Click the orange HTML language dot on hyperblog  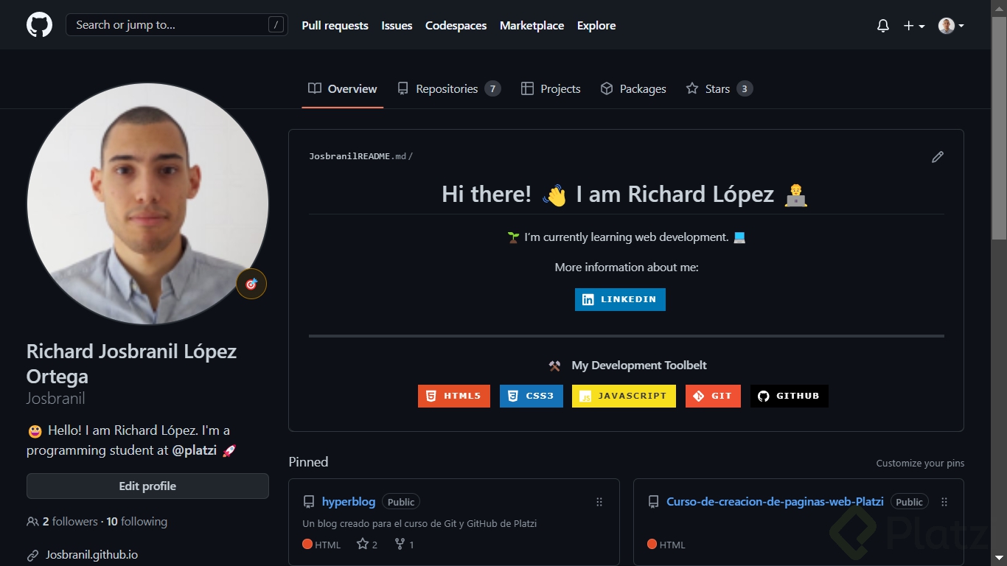(307, 544)
